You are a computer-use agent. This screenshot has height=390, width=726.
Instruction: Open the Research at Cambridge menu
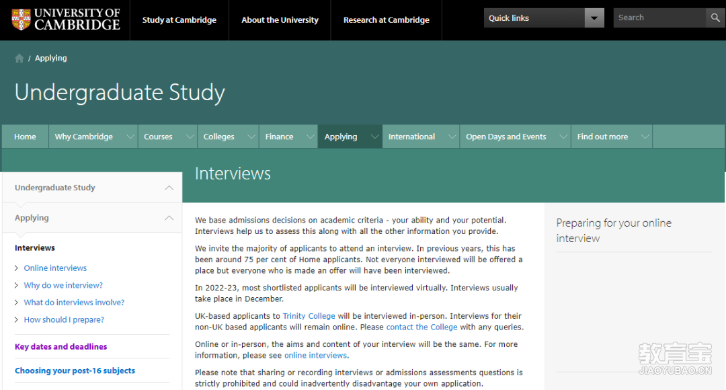[386, 20]
